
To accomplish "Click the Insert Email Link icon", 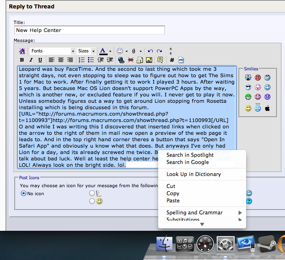I will point(140,60).
